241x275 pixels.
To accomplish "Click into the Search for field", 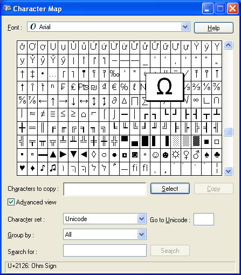I will 105,250.
